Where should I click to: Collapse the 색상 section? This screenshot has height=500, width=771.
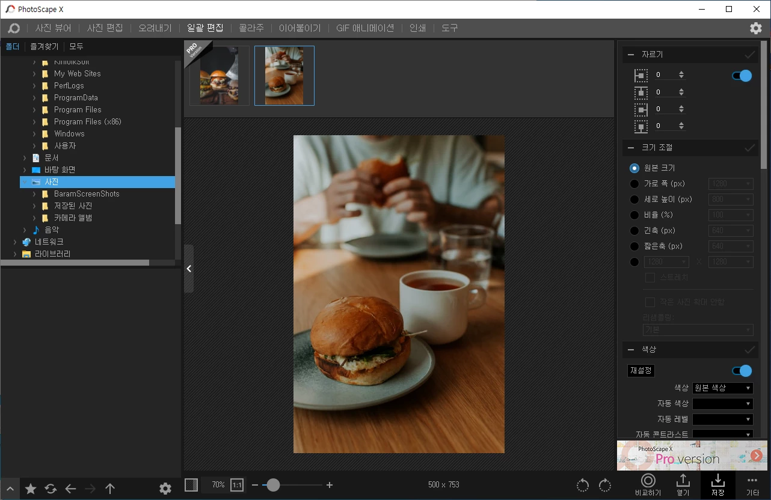pyautogui.click(x=631, y=350)
